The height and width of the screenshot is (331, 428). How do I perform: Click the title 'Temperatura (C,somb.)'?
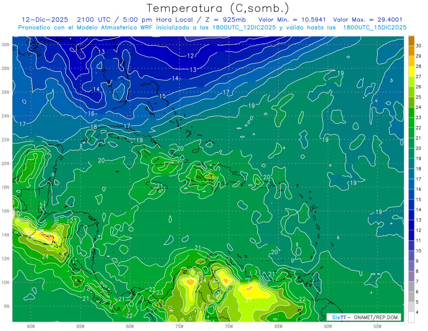coord(218,8)
